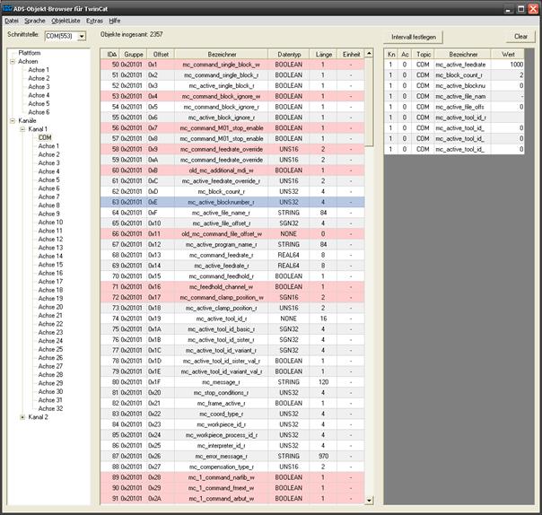This screenshot has height=515, width=542.
Task: Select row mc_feedhold_channel_w
Action: (232, 287)
